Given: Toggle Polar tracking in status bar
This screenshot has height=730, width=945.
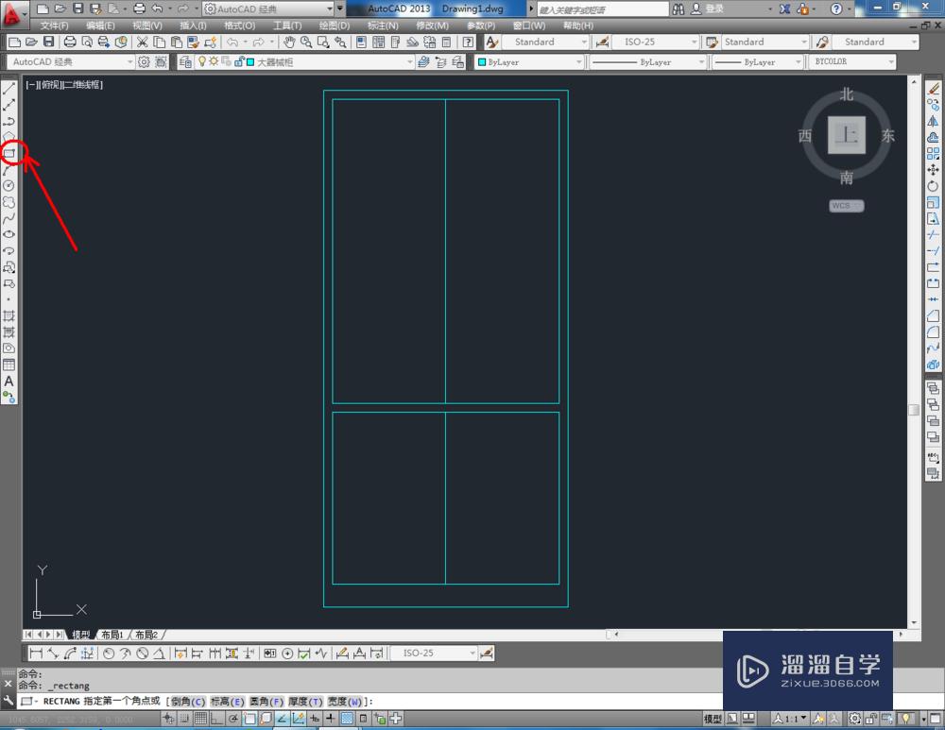Looking at the screenshot, I should [232, 718].
